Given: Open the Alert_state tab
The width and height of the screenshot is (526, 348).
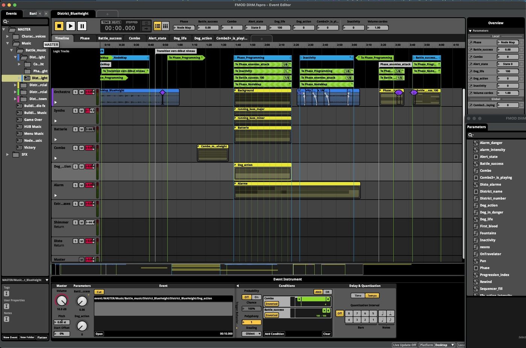Looking at the screenshot, I should coord(157,38).
